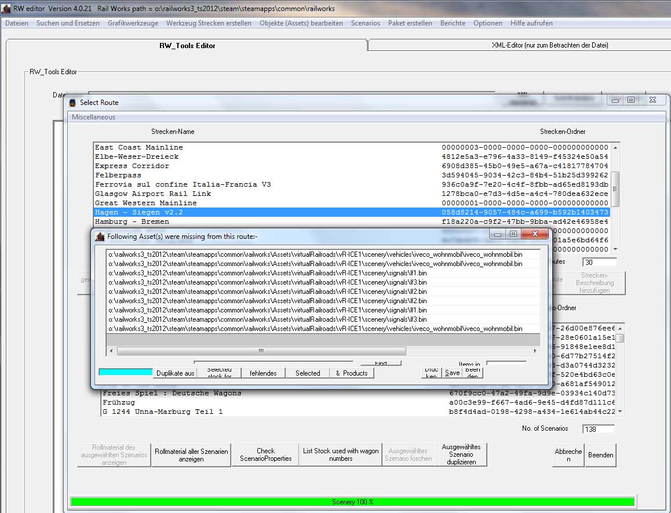
Task: Open the Berichte menu
Action: [x=453, y=23]
